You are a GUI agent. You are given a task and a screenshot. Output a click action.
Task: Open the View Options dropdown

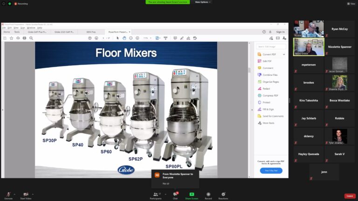coord(202,2)
